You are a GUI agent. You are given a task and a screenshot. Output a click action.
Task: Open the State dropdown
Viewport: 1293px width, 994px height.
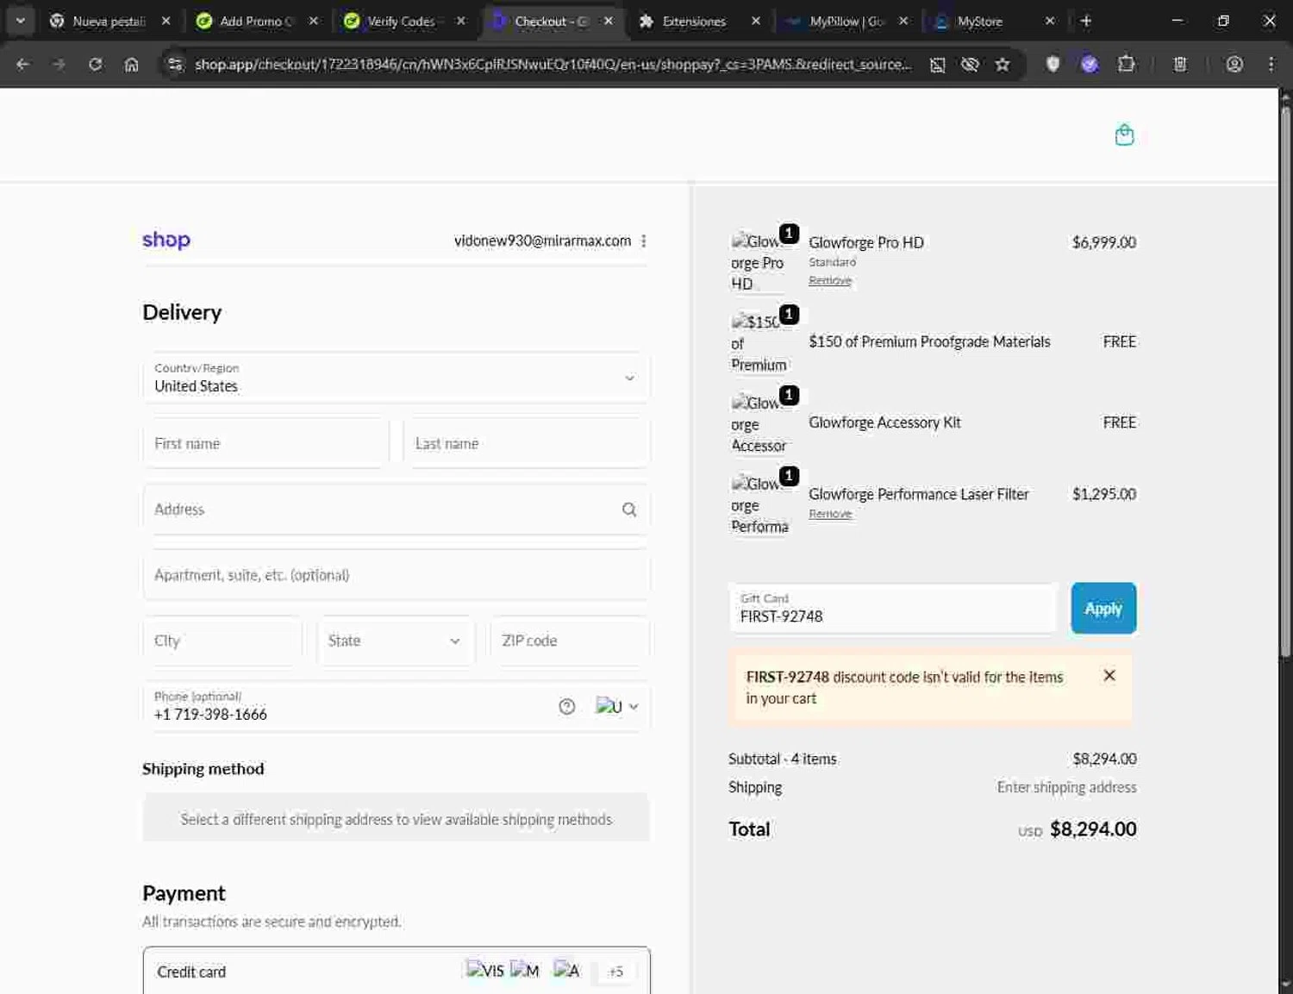(x=396, y=641)
